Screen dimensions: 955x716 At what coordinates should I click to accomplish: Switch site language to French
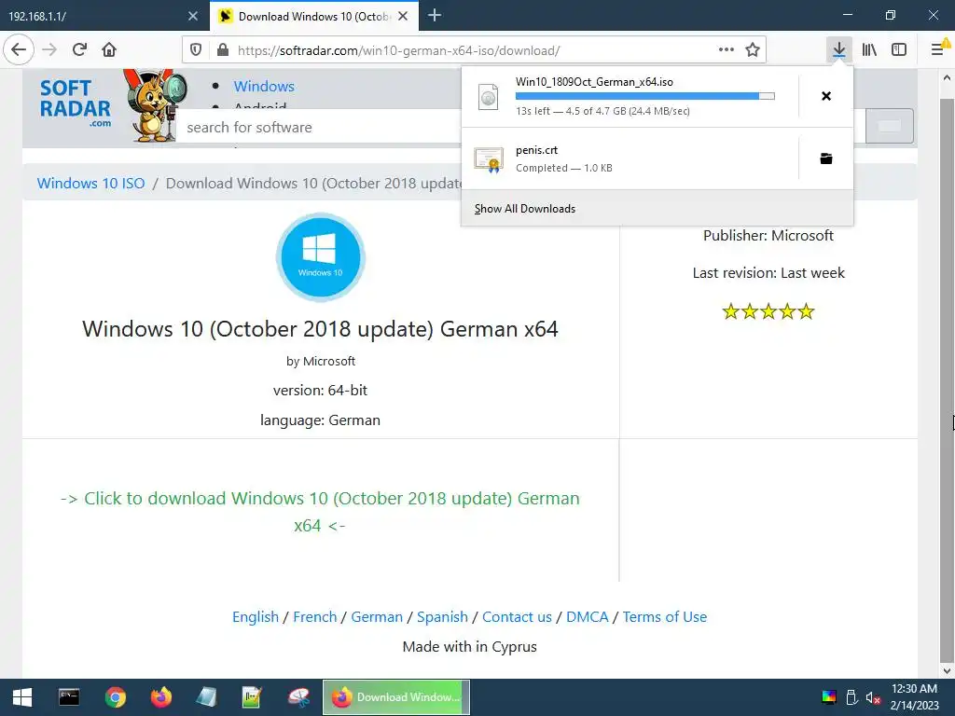point(315,617)
